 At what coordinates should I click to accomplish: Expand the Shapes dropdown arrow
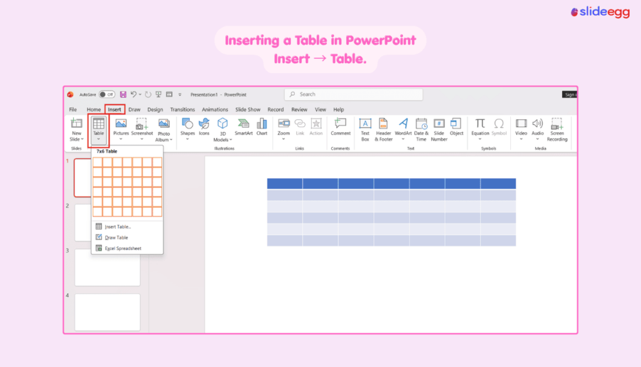coord(188,139)
